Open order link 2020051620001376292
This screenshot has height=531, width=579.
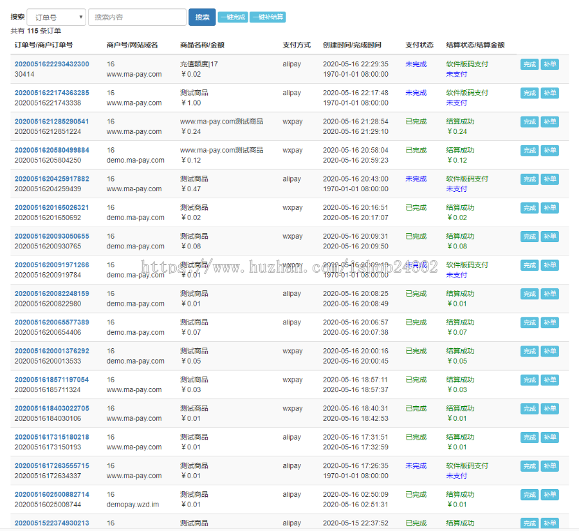52,351
